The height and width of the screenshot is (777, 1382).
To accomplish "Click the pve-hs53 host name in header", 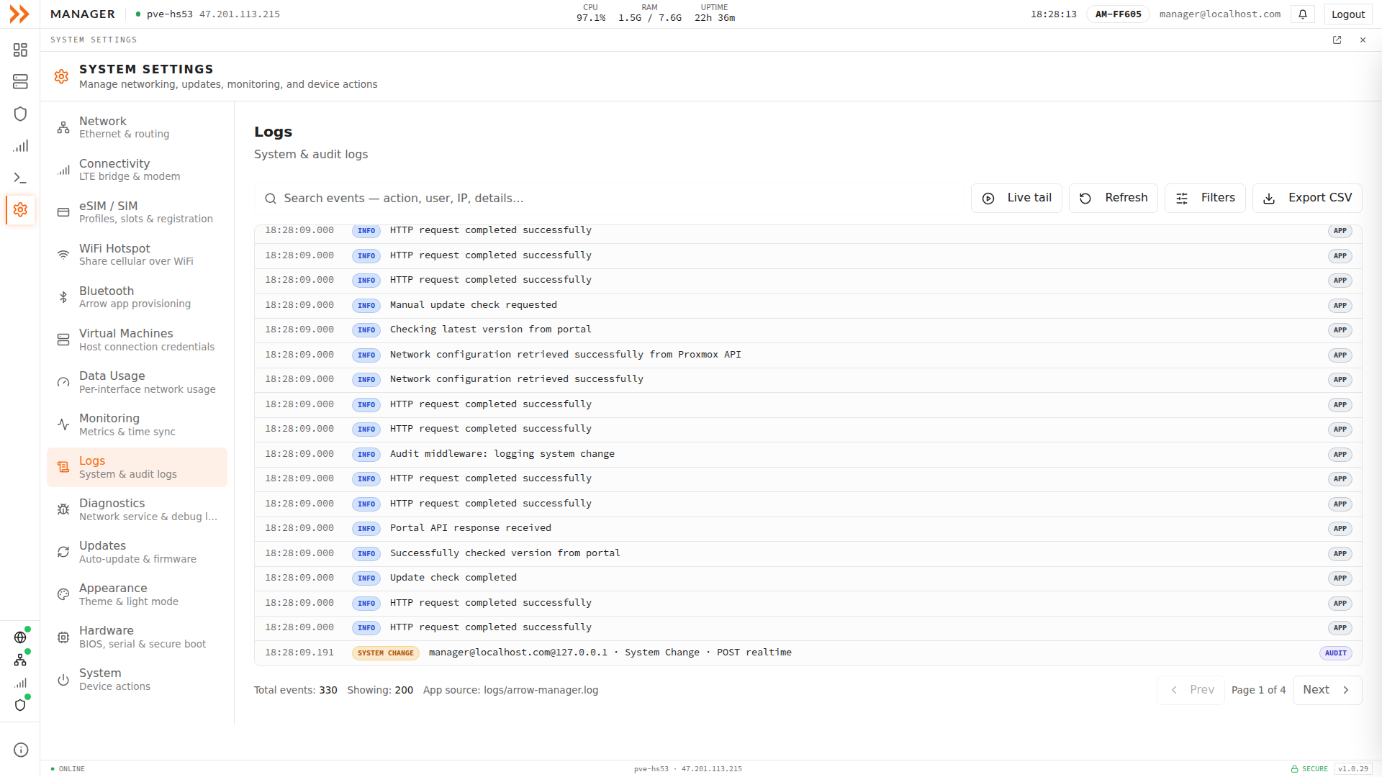I will point(169,14).
